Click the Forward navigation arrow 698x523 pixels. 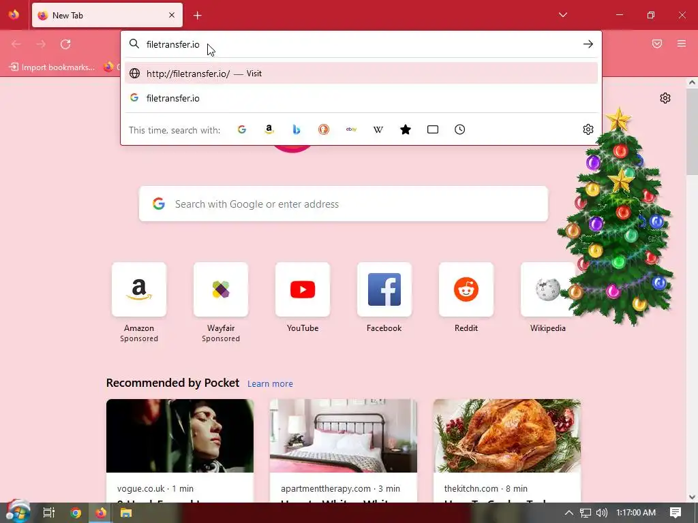(41, 44)
